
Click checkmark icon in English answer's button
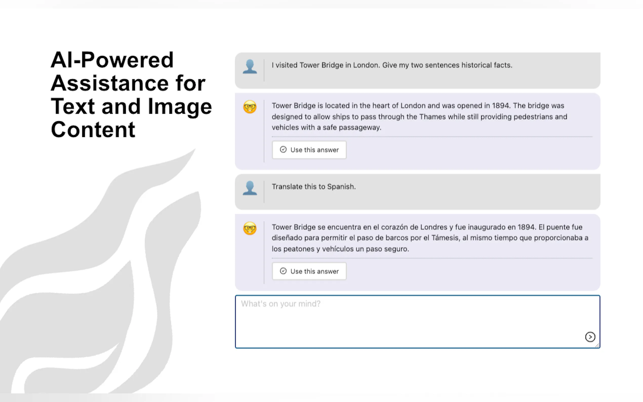(x=283, y=149)
